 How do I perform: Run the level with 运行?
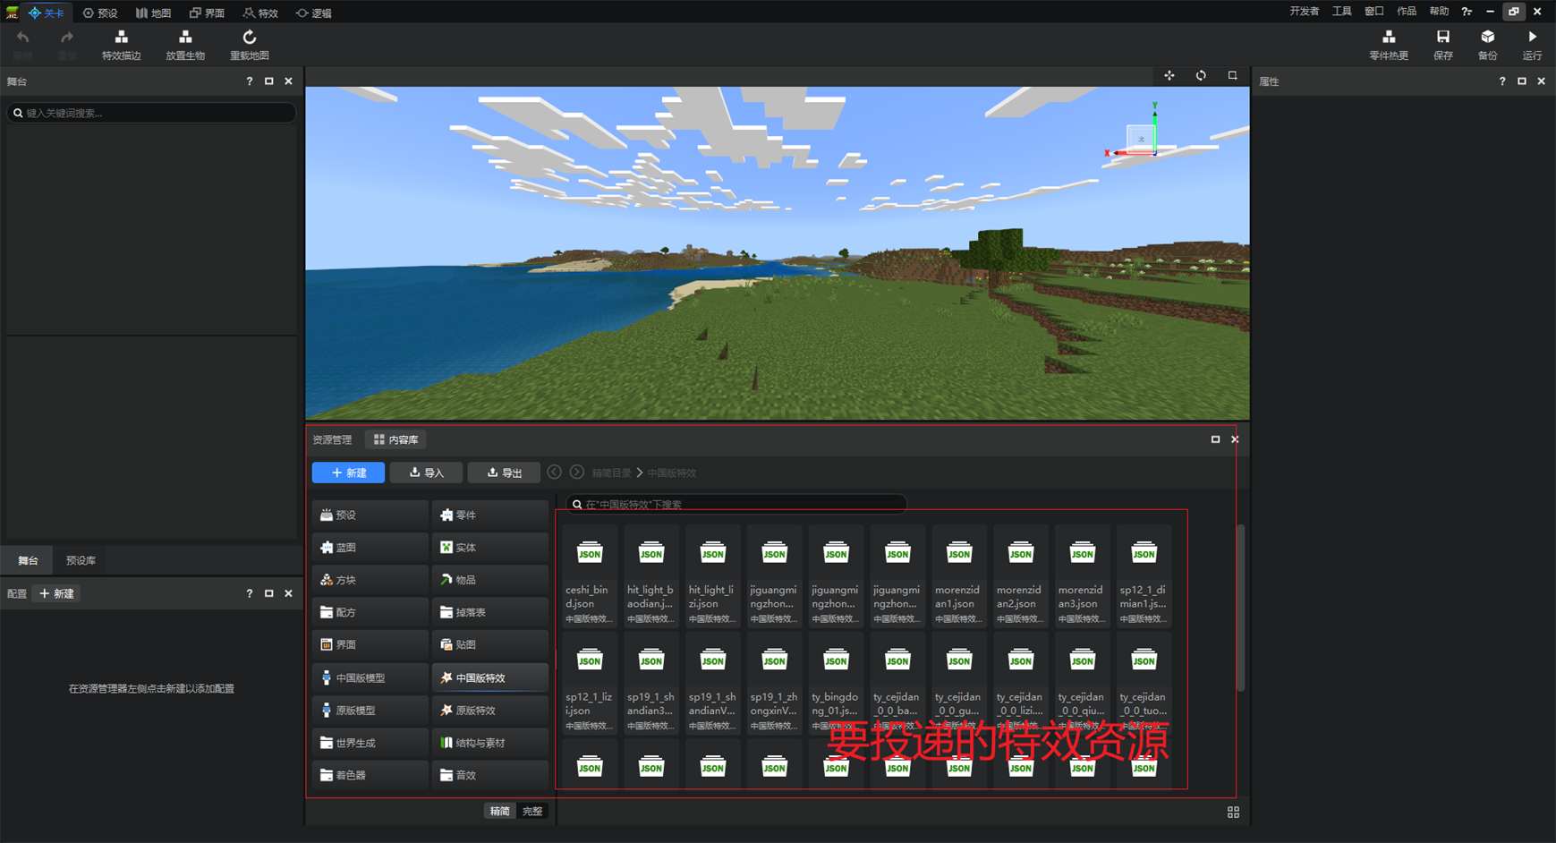[x=1533, y=44]
